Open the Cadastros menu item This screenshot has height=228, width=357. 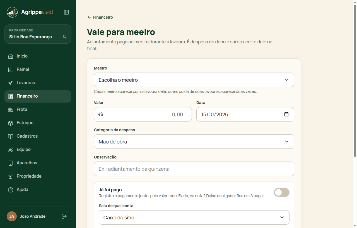pyautogui.click(x=38, y=136)
